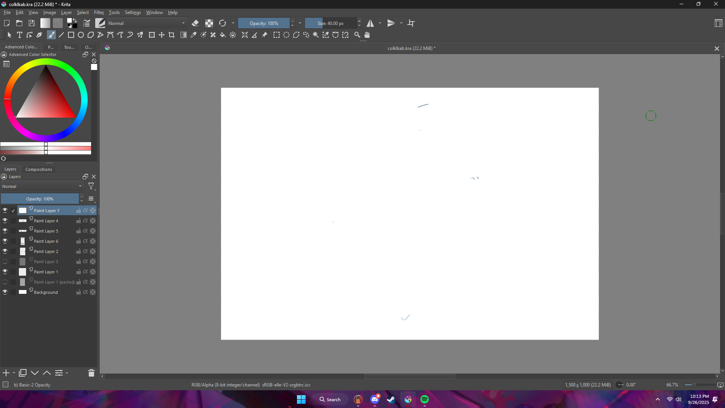Screen dimensions: 725x408
Task: Toggle visibility of Paint Layer 4
Action: click(x=5, y=220)
